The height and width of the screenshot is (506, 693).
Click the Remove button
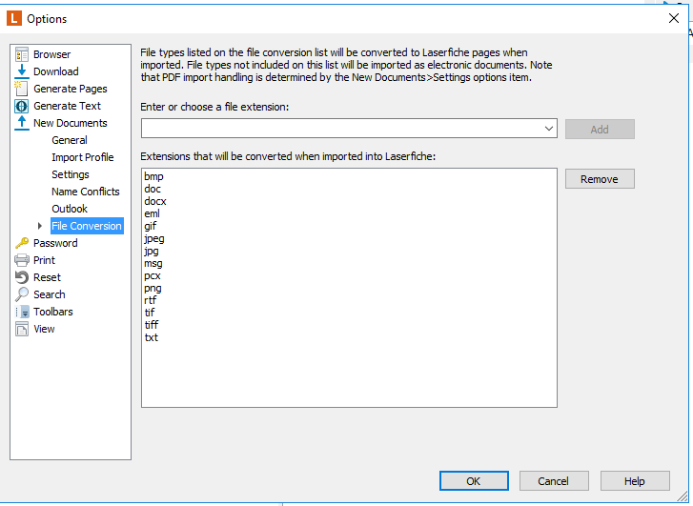600,179
